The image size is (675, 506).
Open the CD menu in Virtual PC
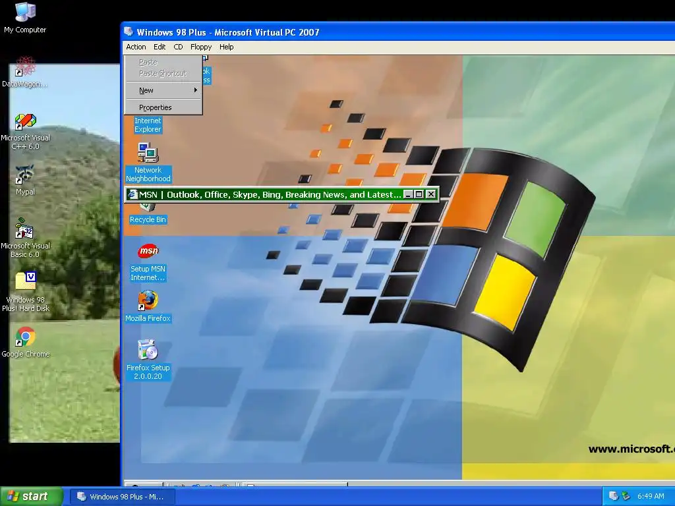(x=178, y=47)
